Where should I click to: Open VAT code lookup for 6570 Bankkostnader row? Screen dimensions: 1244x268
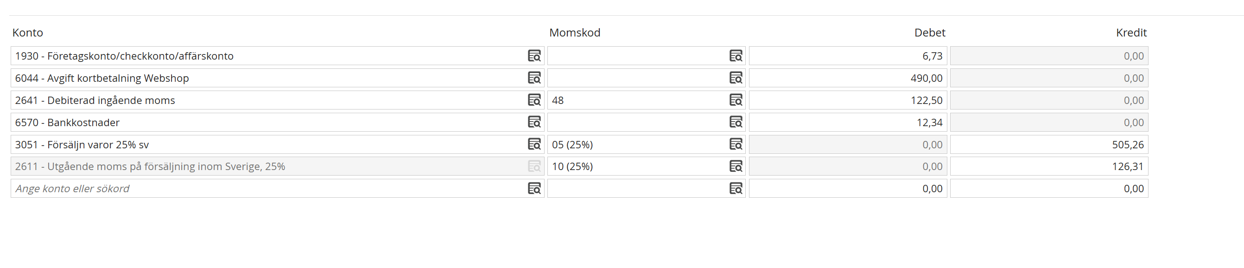pyautogui.click(x=736, y=122)
